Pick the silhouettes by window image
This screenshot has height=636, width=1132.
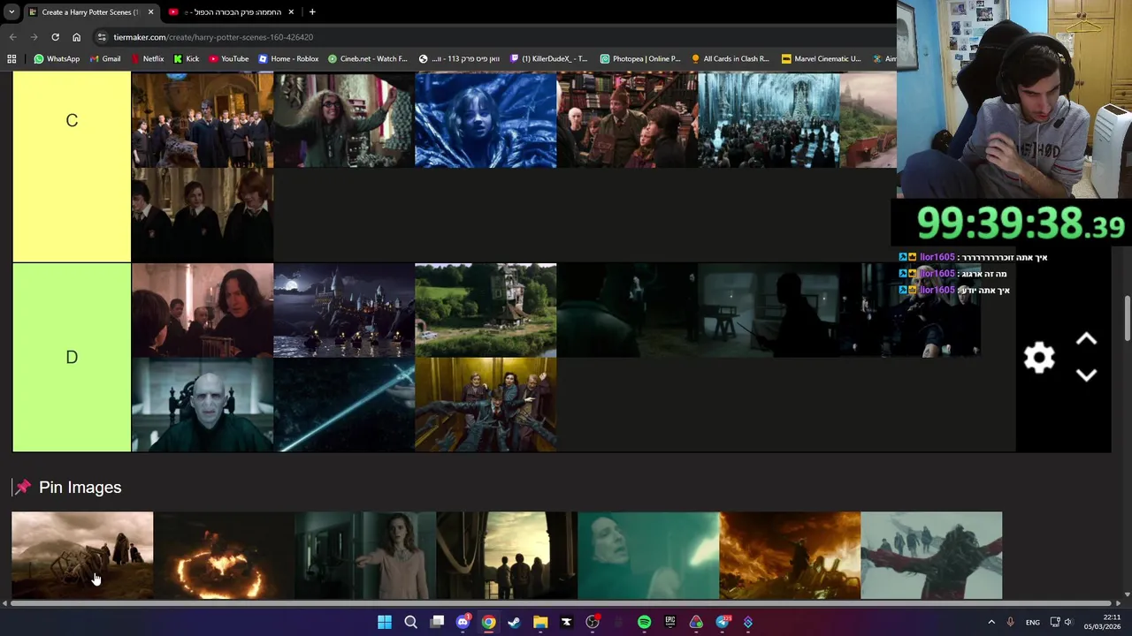point(507,555)
